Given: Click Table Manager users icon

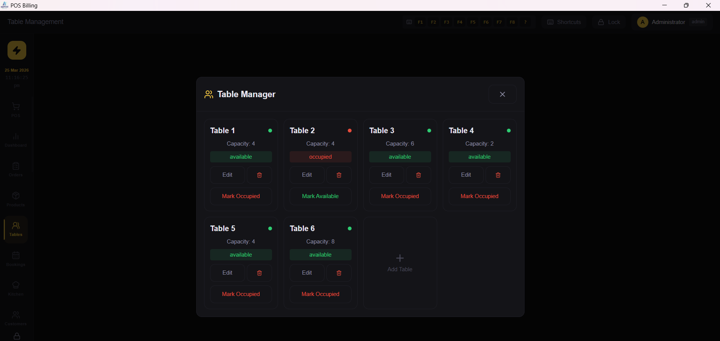Looking at the screenshot, I should pos(209,94).
